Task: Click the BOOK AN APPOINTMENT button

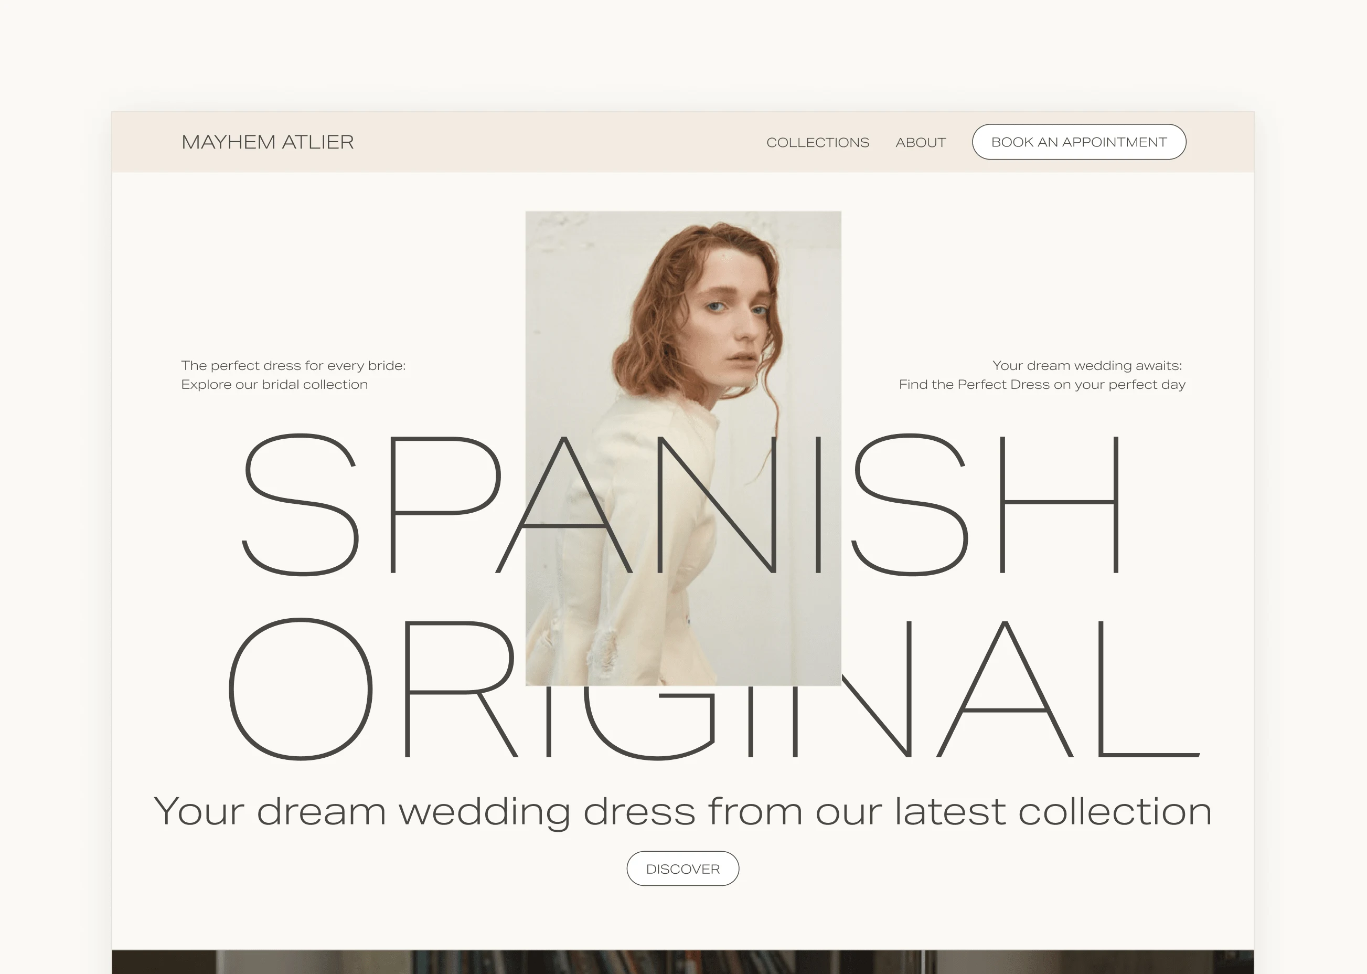Action: [x=1078, y=142]
